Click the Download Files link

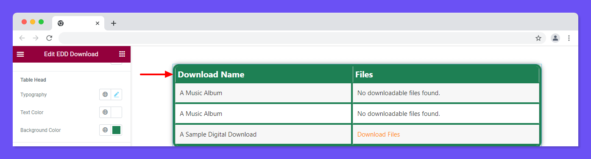tap(379, 134)
